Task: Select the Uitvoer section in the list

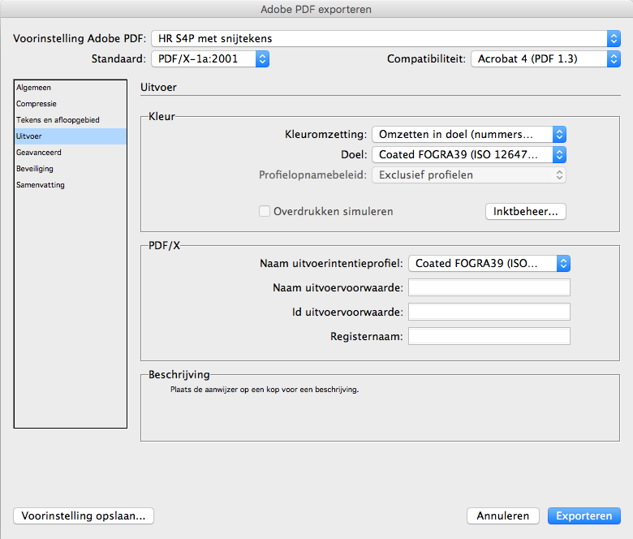Action: [x=71, y=136]
